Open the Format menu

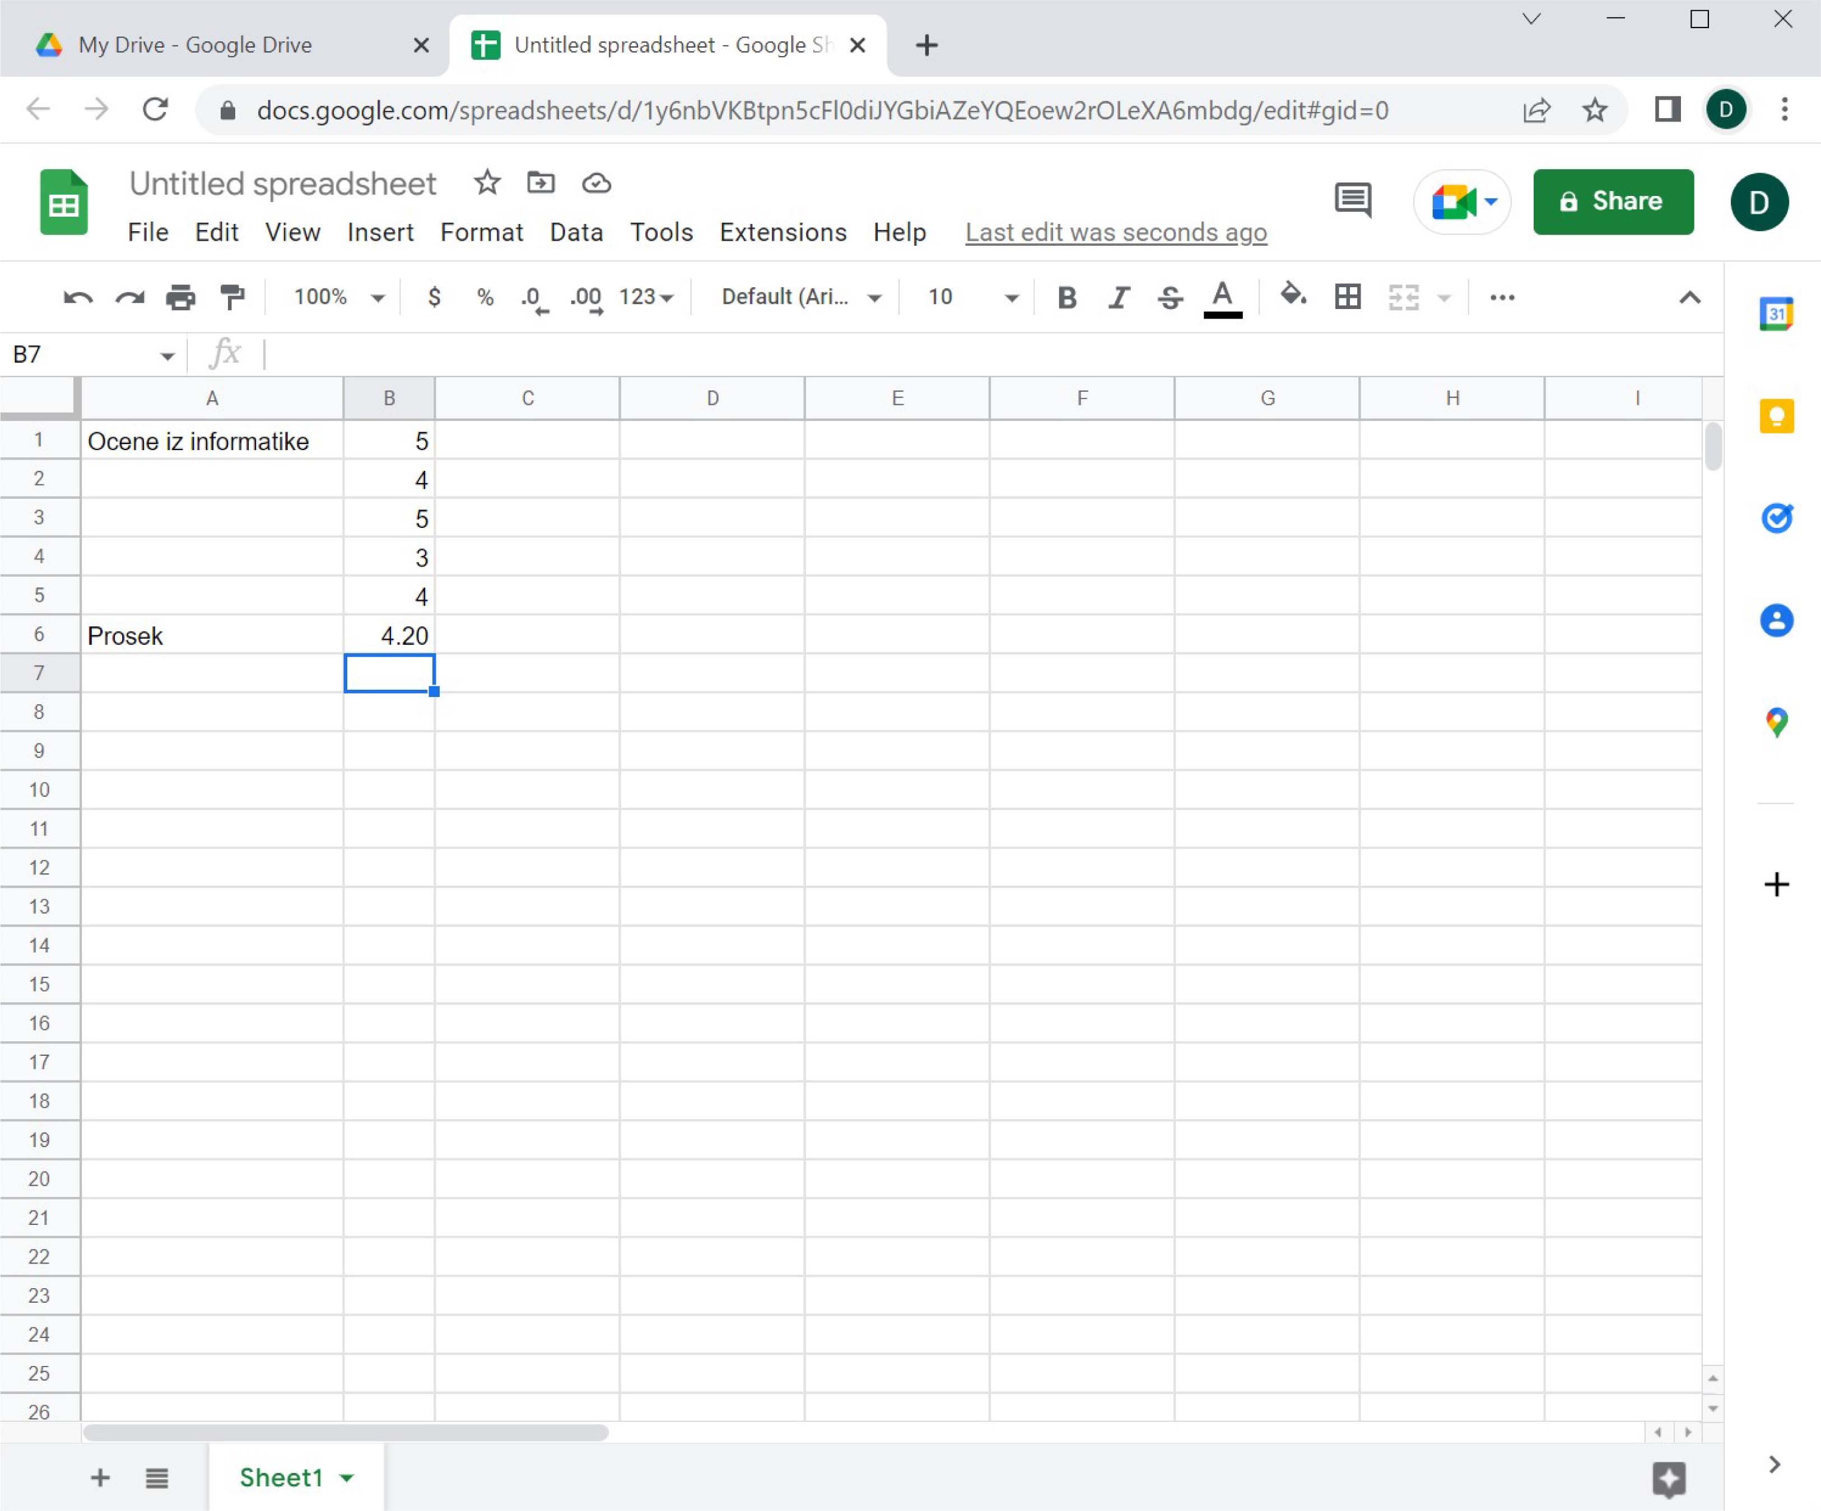pyautogui.click(x=481, y=232)
